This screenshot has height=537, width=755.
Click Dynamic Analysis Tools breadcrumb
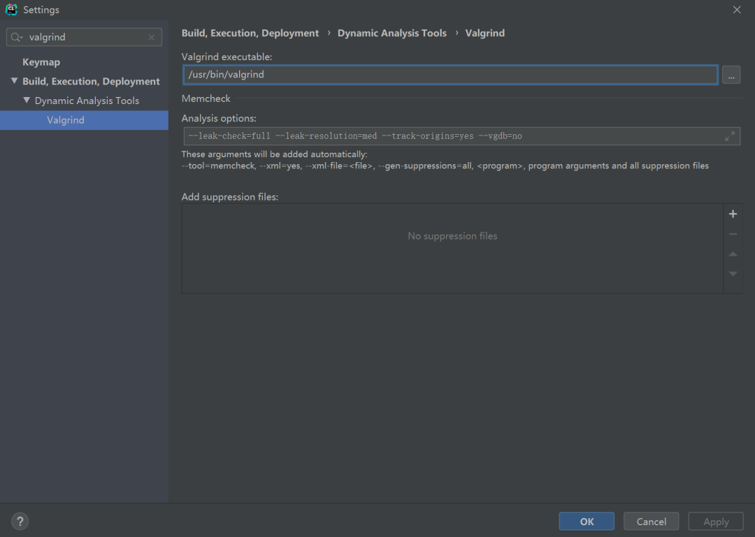(392, 34)
